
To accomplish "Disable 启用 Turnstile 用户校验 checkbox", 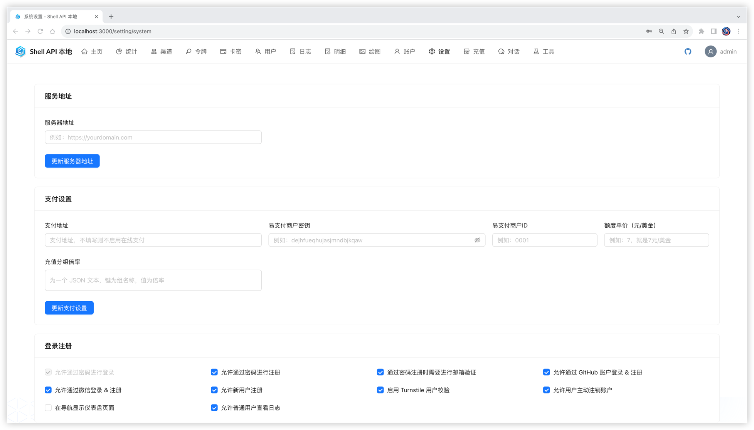I will (380, 390).
